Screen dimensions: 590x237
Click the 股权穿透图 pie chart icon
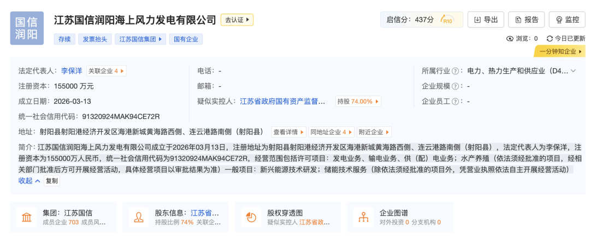point(251,217)
